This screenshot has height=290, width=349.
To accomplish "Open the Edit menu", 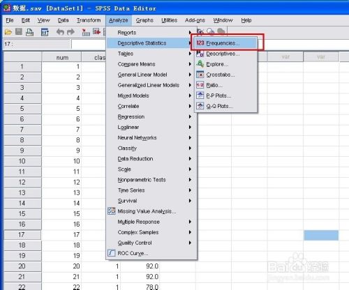I will 25,20.
